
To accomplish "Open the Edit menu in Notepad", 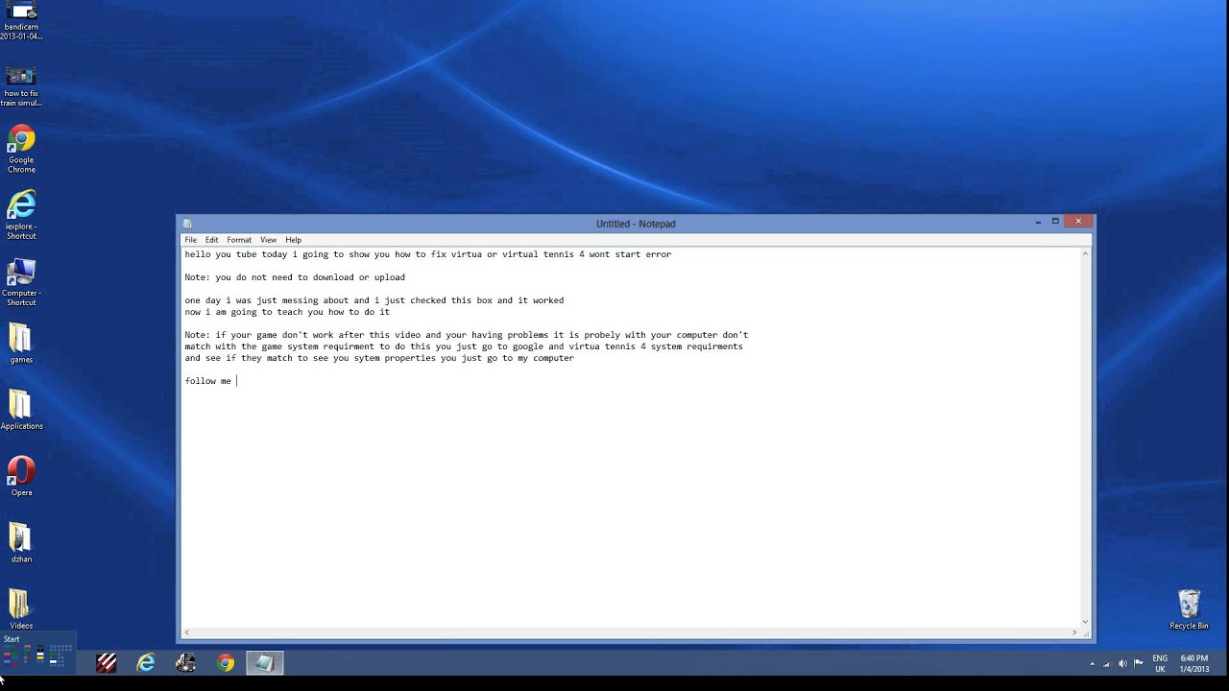I will point(211,240).
